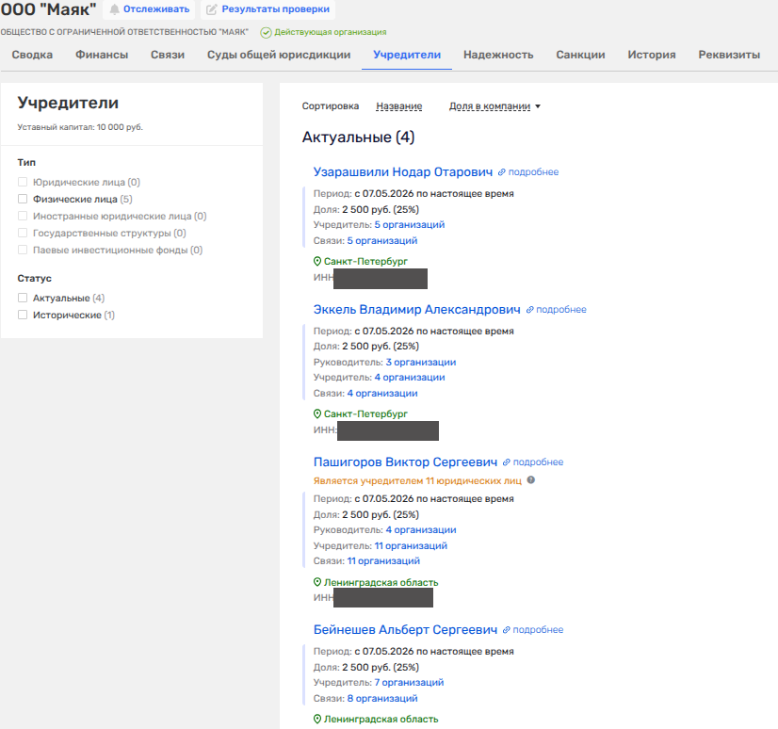The width and height of the screenshot is (778, 729).
Task: Click the Результаты проверки button
Action: click(267, 9)
